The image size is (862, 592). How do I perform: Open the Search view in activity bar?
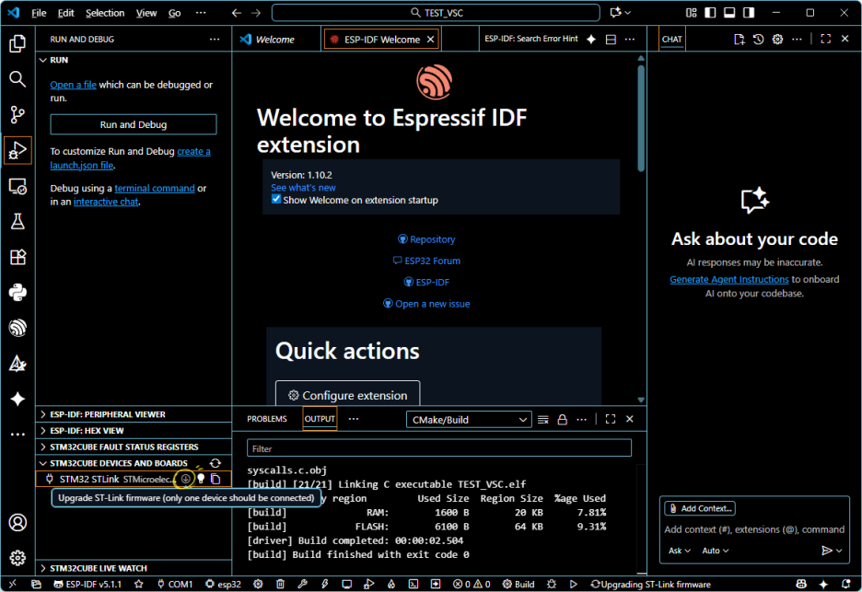pos(17,79)
